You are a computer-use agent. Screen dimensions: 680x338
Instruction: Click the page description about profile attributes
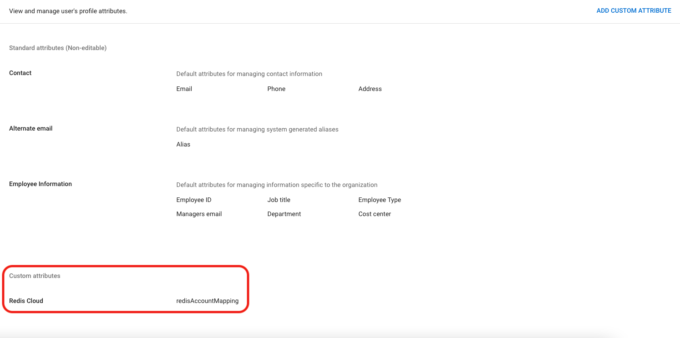(68, 11)
